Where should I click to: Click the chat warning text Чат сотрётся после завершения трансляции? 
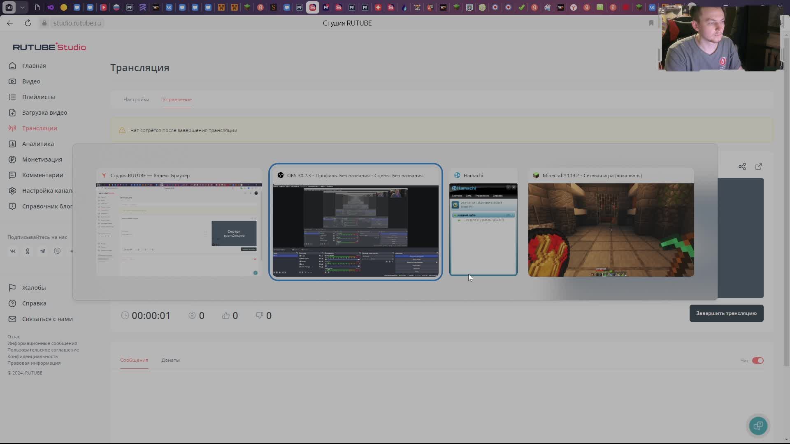point(184,130)
